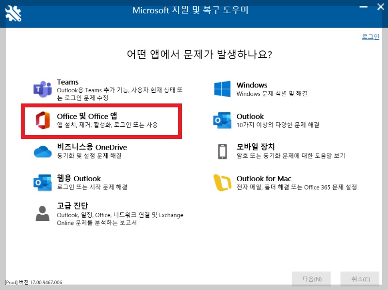Viewport: 388px width, 290px height.
Task: Click the Outlook for Mac description mentioning Office 365
Action: pyautogui.click(x=297, y=187)
